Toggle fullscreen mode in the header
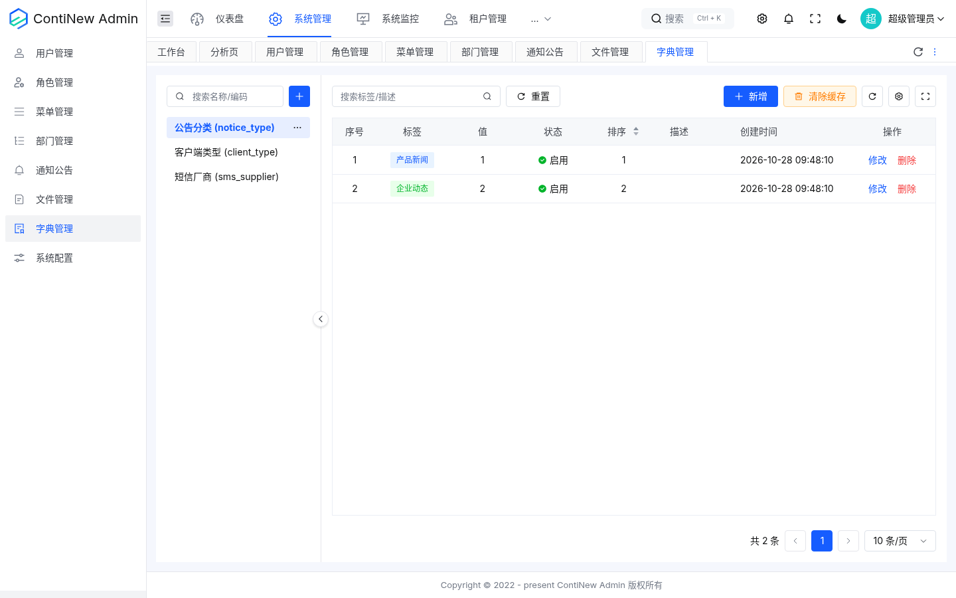The height and width of the screenshot is (598, 956). click(x=815, y=19)
